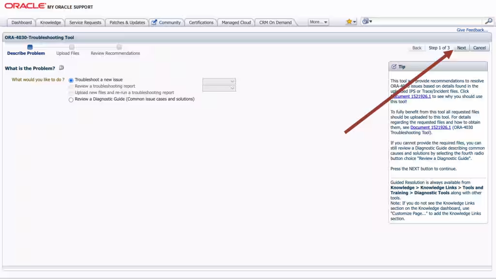Select Troubleshoot a new issue radio

[71, 80]
